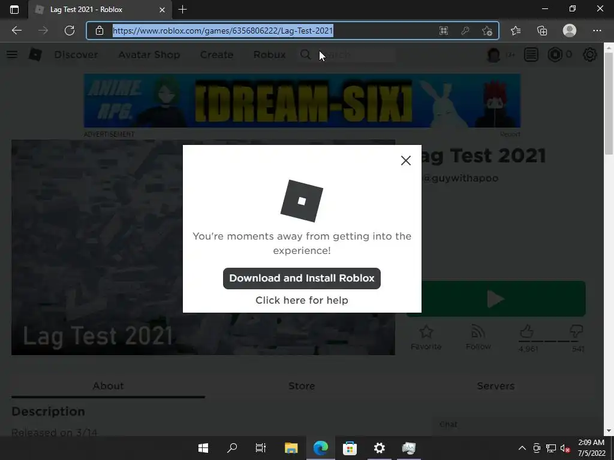Close the Roblox install dialog
The image size is (614, 460).
click(x=406, y=161)
